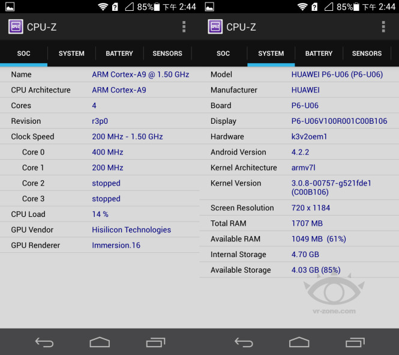Viewport: 399px width, 355px height.
Task: Select Core 2 'stopped' value
Action: click(x=106, y=184)
